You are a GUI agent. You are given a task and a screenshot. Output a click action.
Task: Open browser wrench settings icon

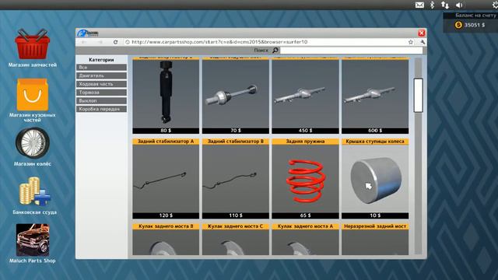tap(422, 42)
